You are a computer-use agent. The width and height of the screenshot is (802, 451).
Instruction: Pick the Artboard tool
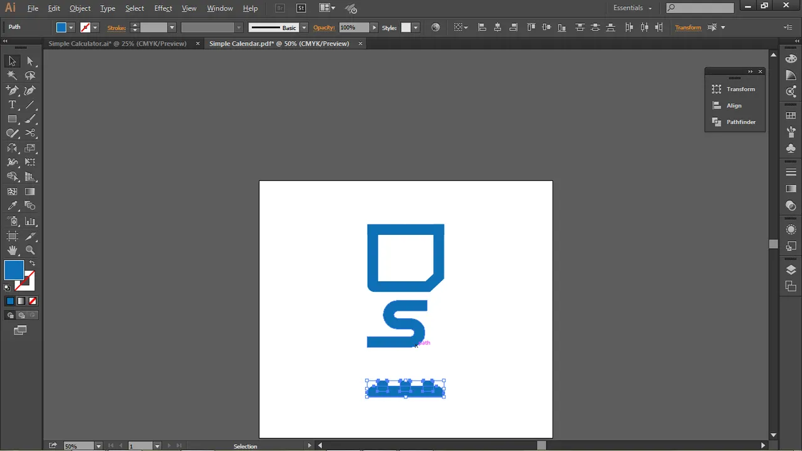coord(13,236)
